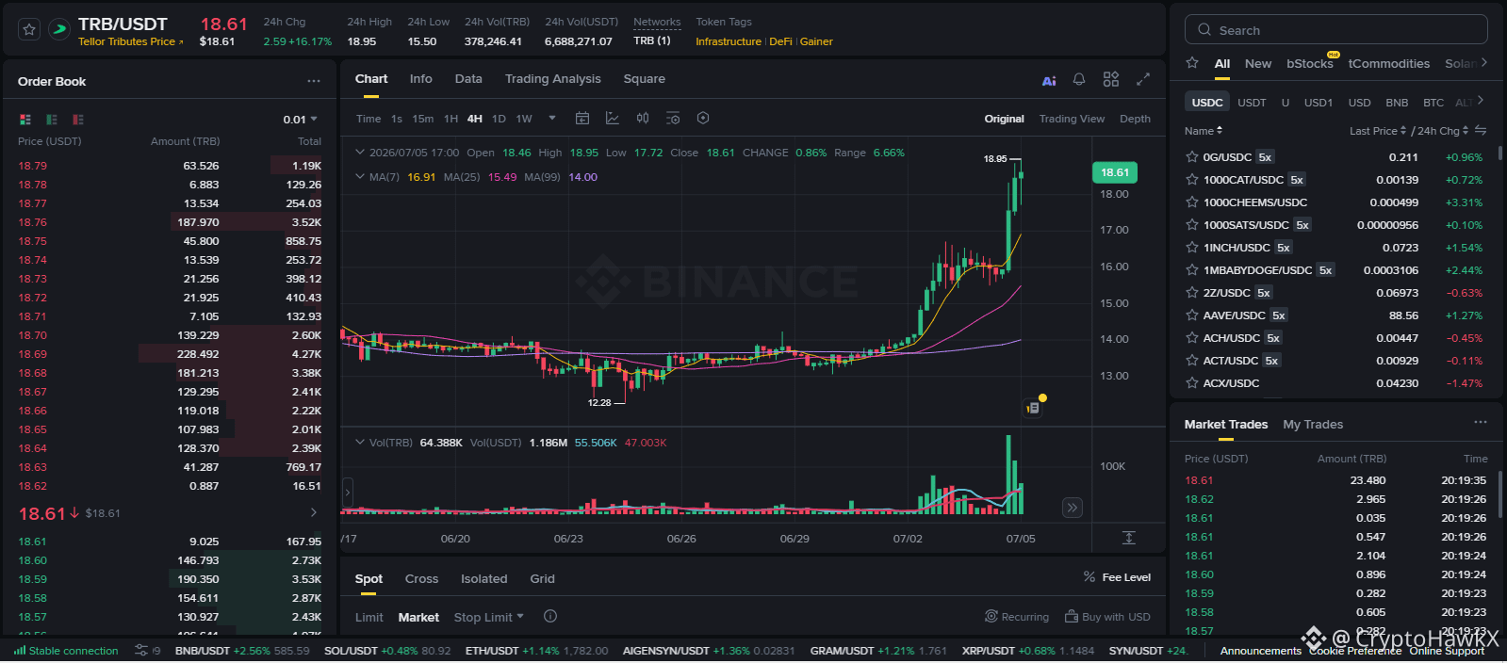Open the Tellor Tributes Price link

pyautogui.click(x=130, y=41)
